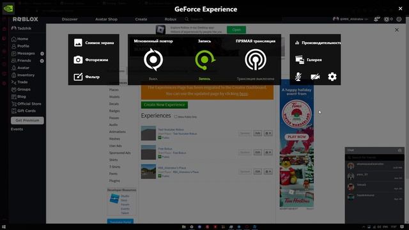409x230 pixels.
Task: Select Places in the Create list
Action: [x=114, y=90]
